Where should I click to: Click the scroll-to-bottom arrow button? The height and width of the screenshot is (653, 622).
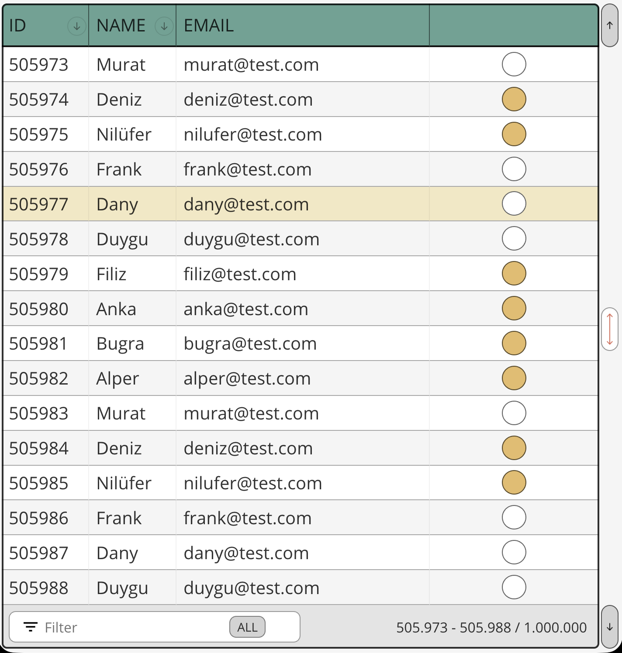[x=609, y=627]
